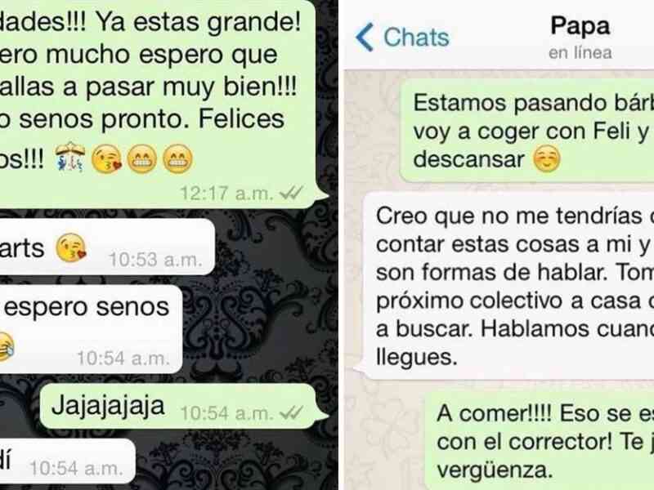This screenshot has width=654, height=490.
Task: Tap the 'en línea' status text
Action: tap(580, 53)
